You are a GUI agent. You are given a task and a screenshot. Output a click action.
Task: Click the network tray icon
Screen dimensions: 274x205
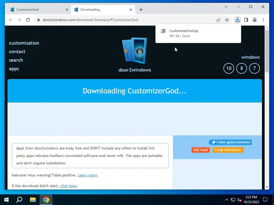coord(233,200)
